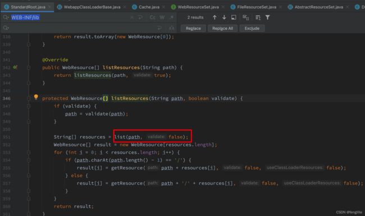Image resolution: width=365 pixels, height=216 pixels.
Task: Switch to Cache.java tab
Action: [x=149, y=7]
